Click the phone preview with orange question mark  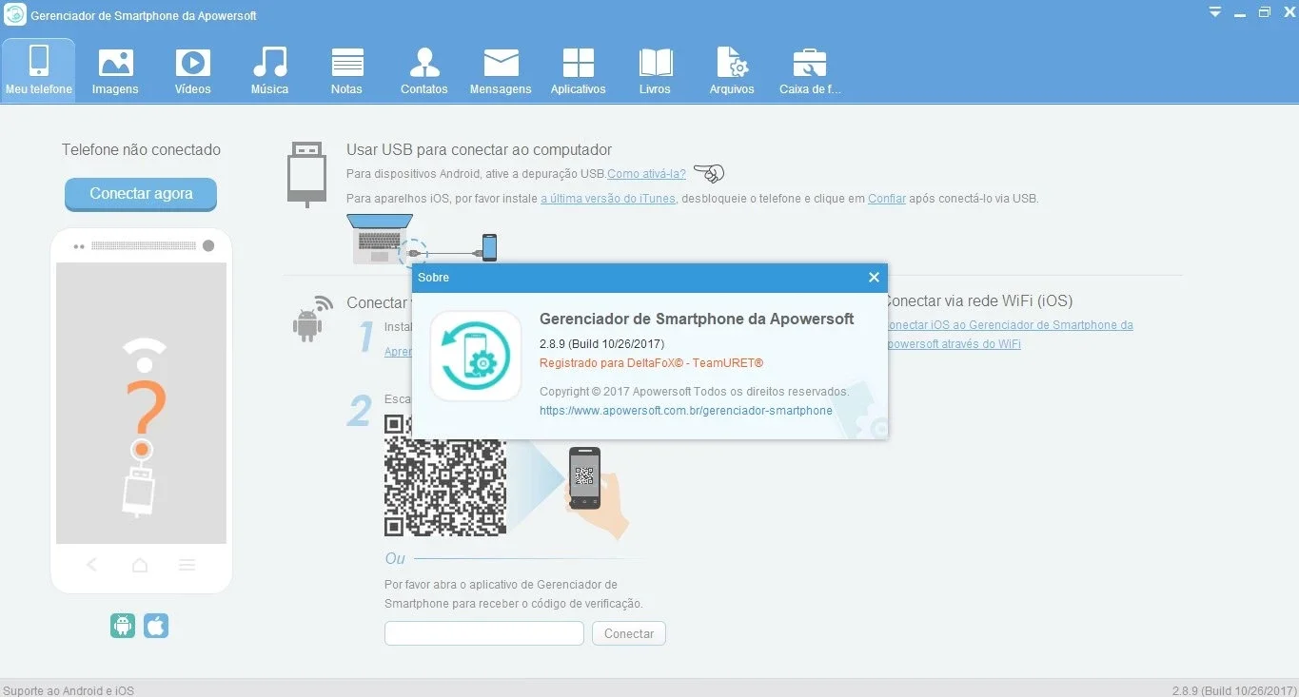[141, 411]
